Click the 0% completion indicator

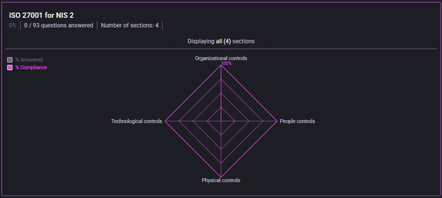[13, 25]
